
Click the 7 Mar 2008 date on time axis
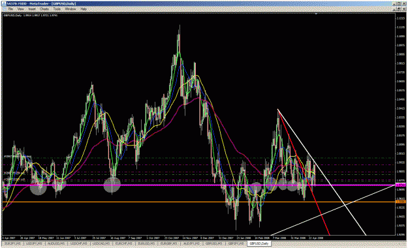(x=279, y=238)
